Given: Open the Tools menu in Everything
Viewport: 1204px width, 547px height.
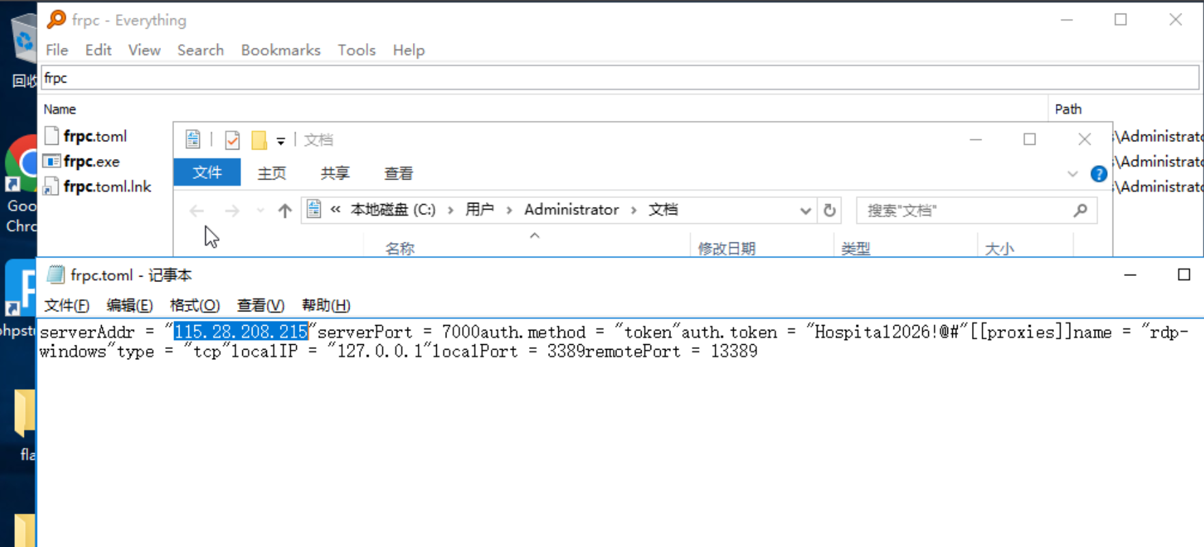Looking at the screenshot, I should pyautogui.click(x=356, y=50).
